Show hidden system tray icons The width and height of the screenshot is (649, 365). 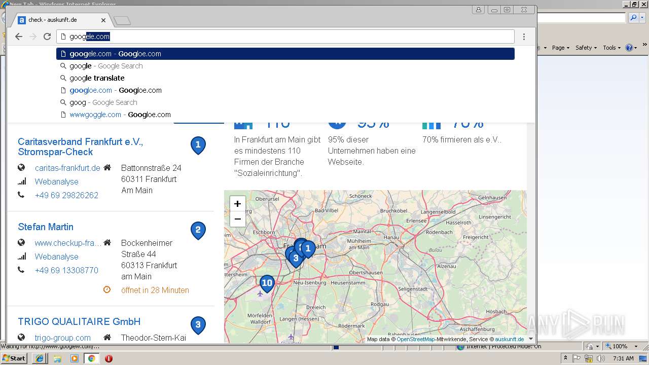coord(565,358)
